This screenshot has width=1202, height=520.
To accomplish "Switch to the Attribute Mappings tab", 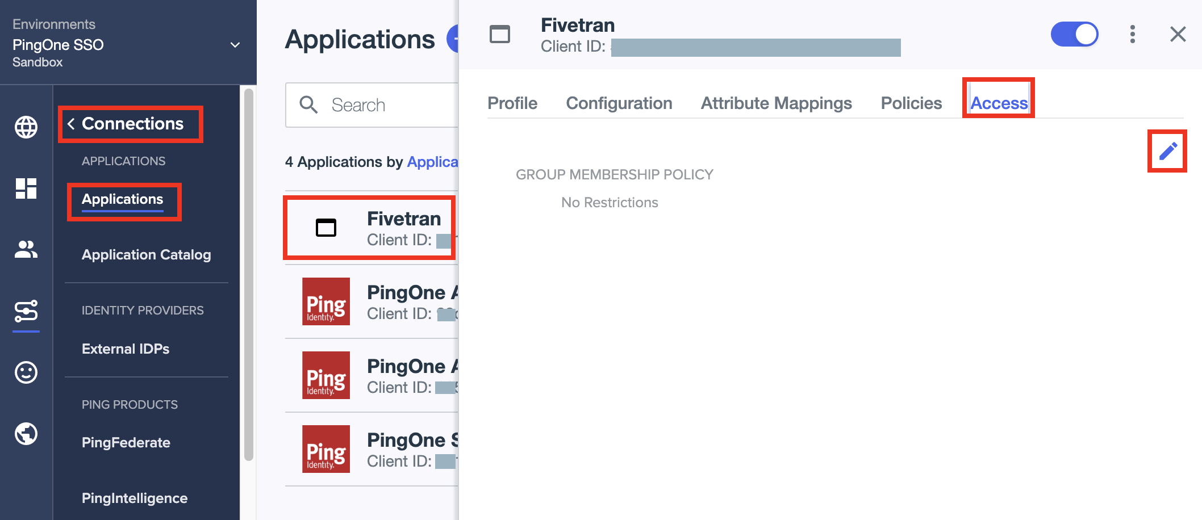I will pyautogui.click(x=777, y=103).
